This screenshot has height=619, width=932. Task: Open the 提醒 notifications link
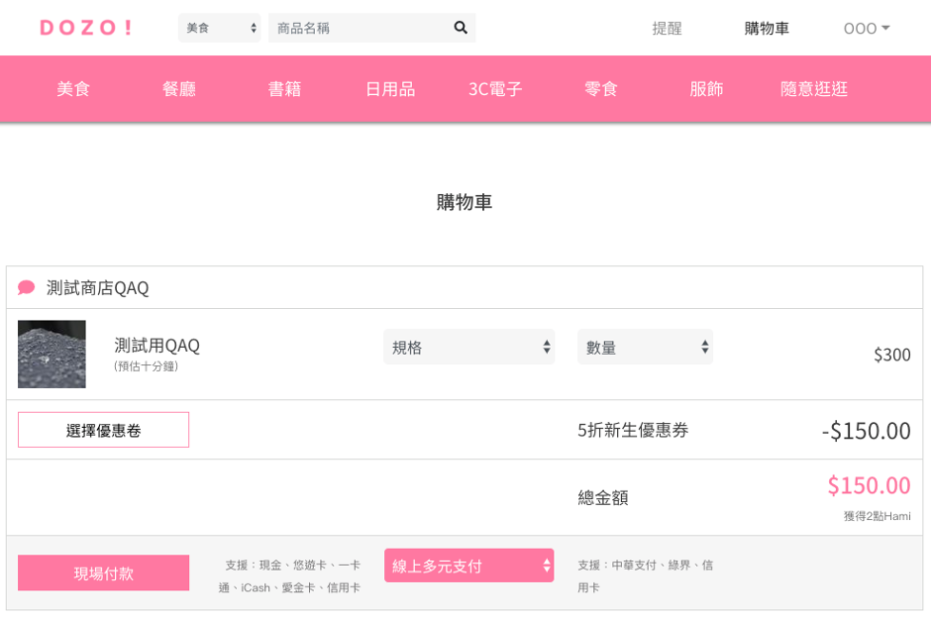coord(667,29)
